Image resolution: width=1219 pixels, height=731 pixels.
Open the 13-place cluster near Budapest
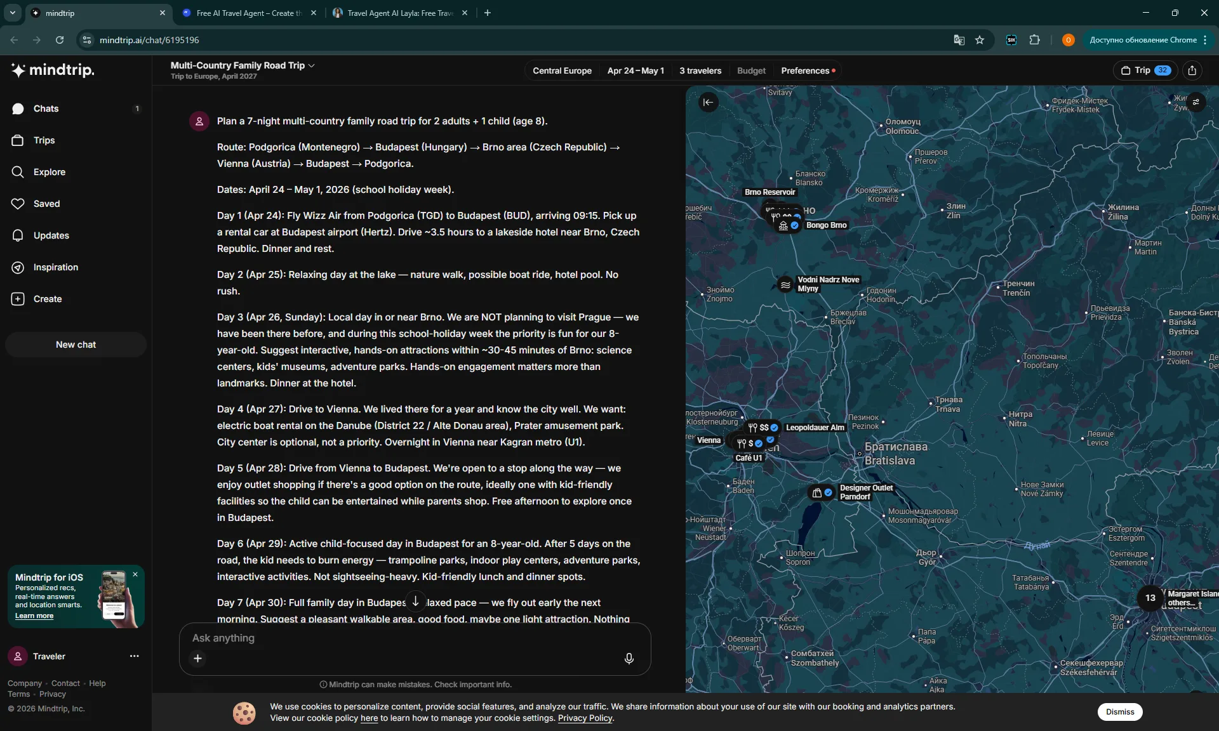[x=1150, y=598]
